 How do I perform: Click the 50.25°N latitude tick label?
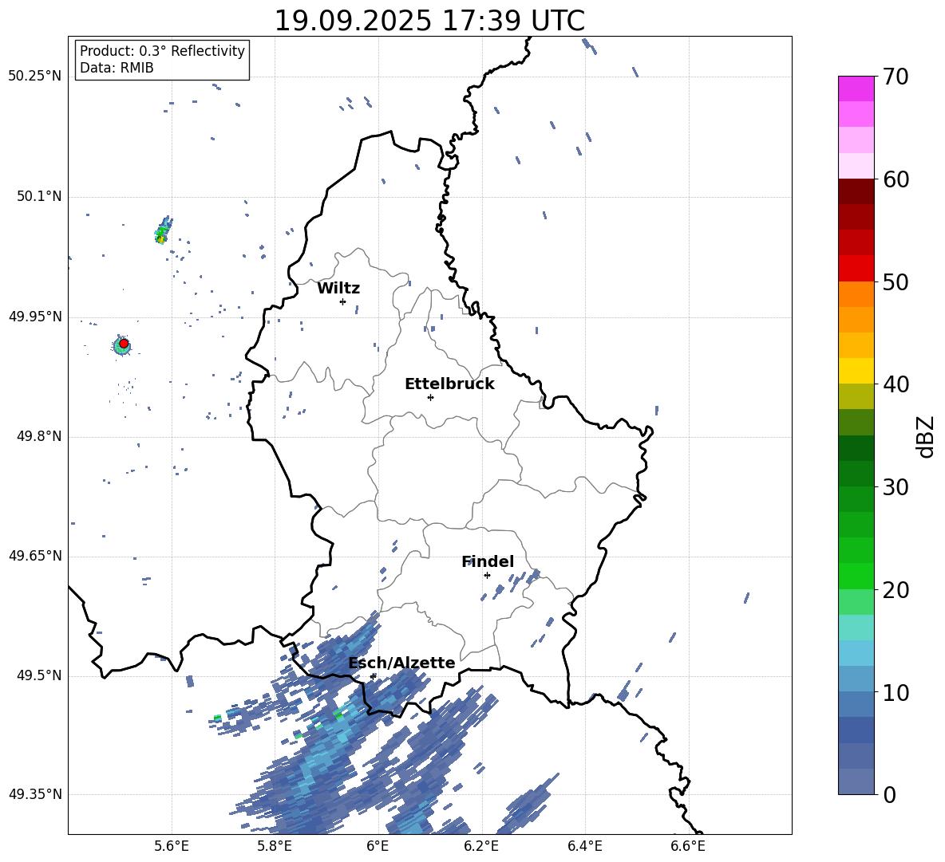pyautogui.click(x=35, y=77)
